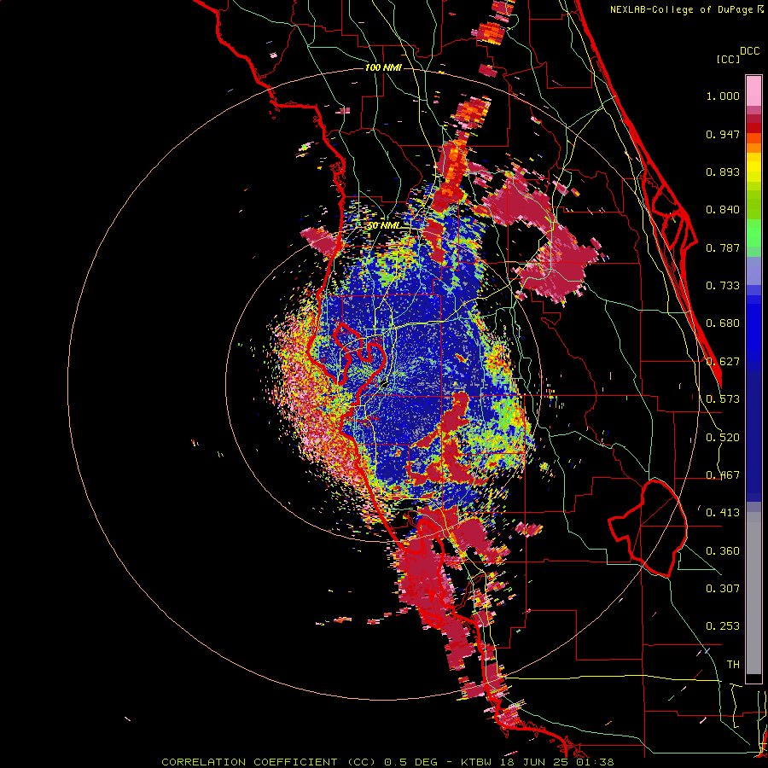Select the 1.000 legend value
The height and width of the screenshot is (768, 768).
pyautogui.click(x=723, y=96)
